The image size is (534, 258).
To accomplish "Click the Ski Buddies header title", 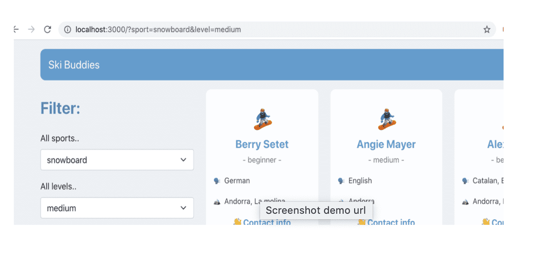I will tap(74, 65).
